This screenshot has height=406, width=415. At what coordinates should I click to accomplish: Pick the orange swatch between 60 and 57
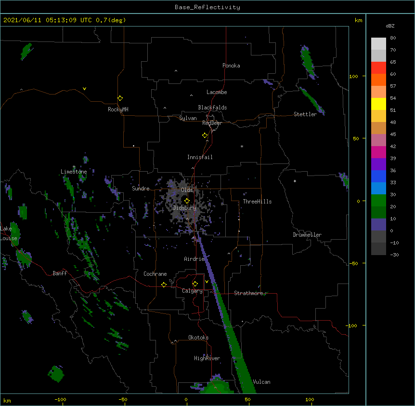tap(378, 80)
